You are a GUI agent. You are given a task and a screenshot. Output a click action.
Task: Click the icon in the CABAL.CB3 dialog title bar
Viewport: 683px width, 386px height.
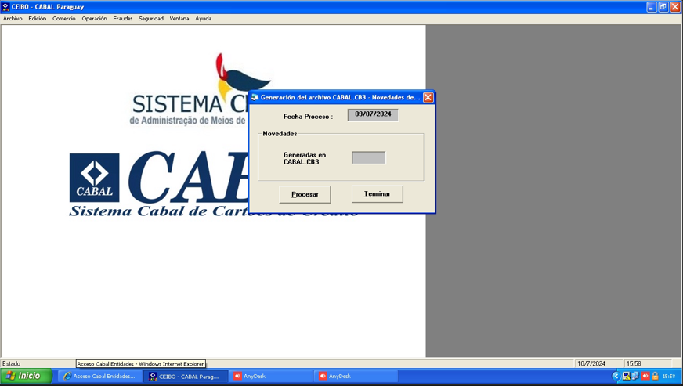tap(255, 97)
